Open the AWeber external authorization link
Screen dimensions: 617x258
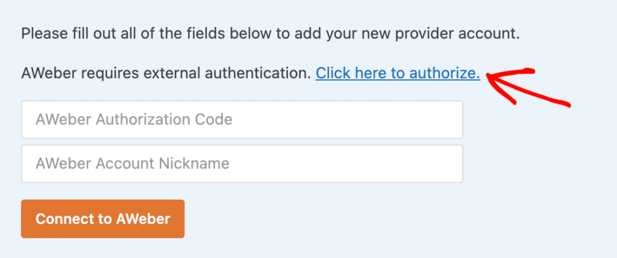[398, 74]
